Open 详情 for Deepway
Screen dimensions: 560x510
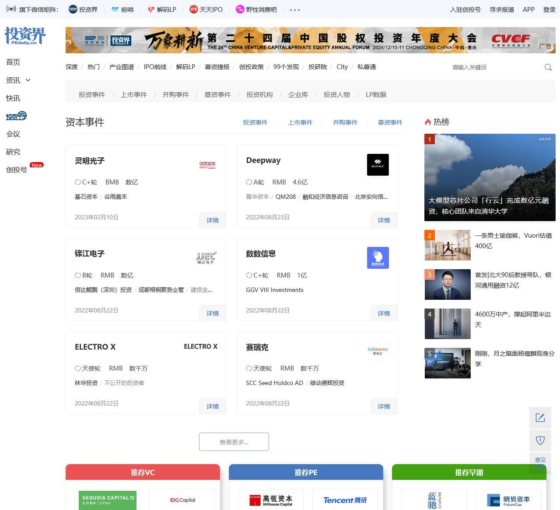(x=384, y=220)
